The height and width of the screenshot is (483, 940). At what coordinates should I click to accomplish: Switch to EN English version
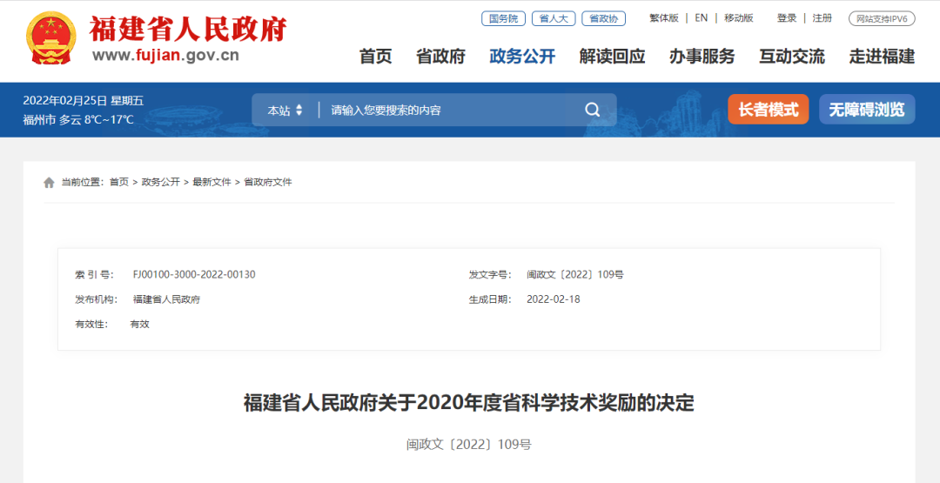[701, 18]
